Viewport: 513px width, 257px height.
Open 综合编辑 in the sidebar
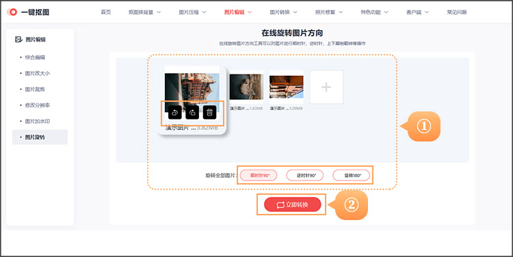tap(35, 57)
